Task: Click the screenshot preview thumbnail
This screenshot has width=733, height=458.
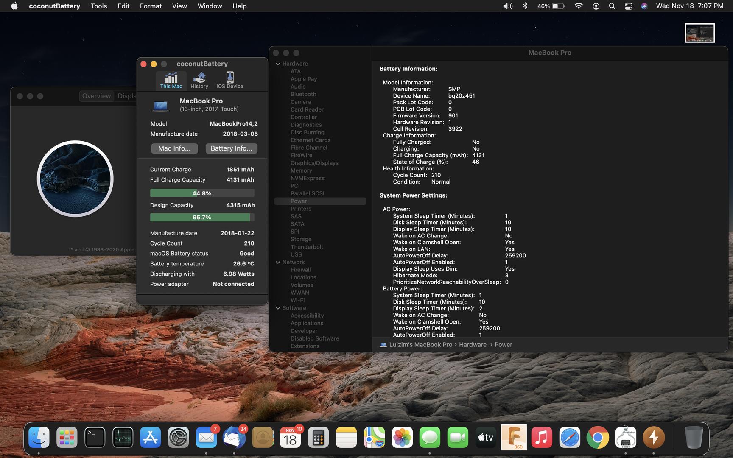Action: [x=699, y=33]
